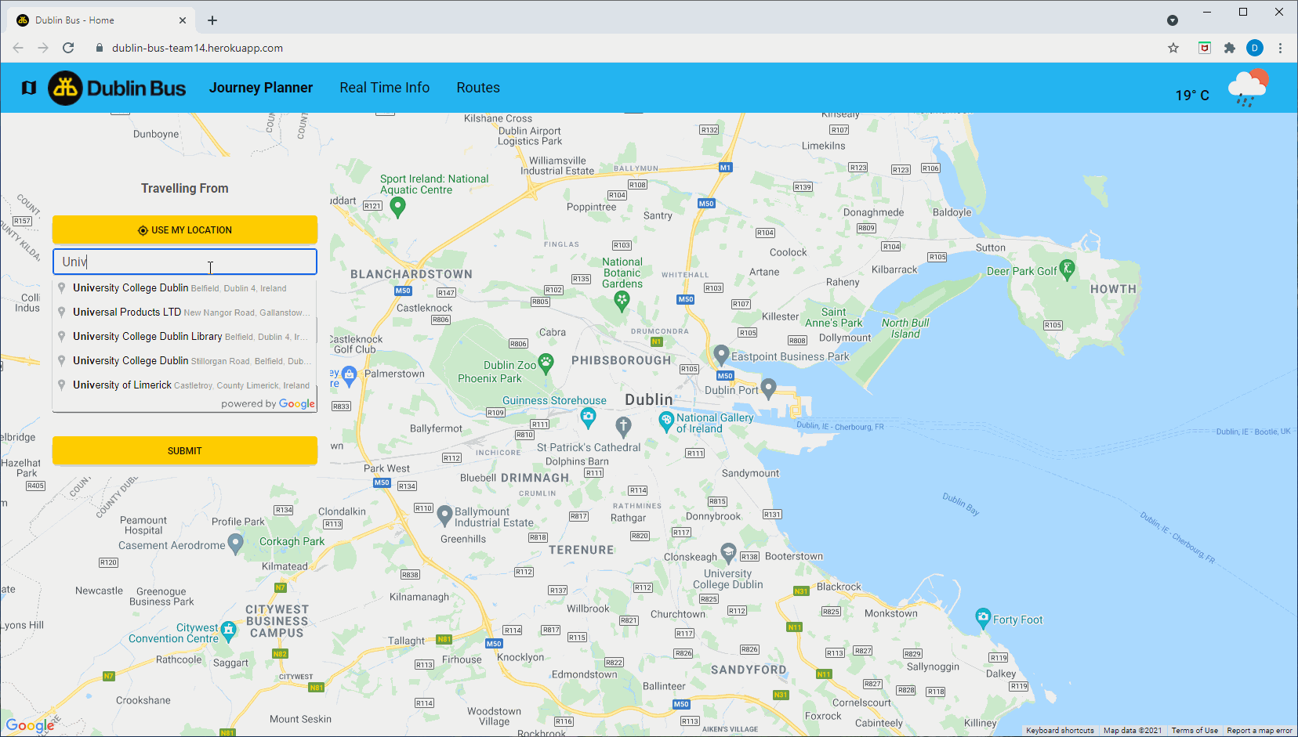Click the Palmerstown shopping marker
The width and height of the screenshot is (1298, 737).
click(x=350, y=375)
